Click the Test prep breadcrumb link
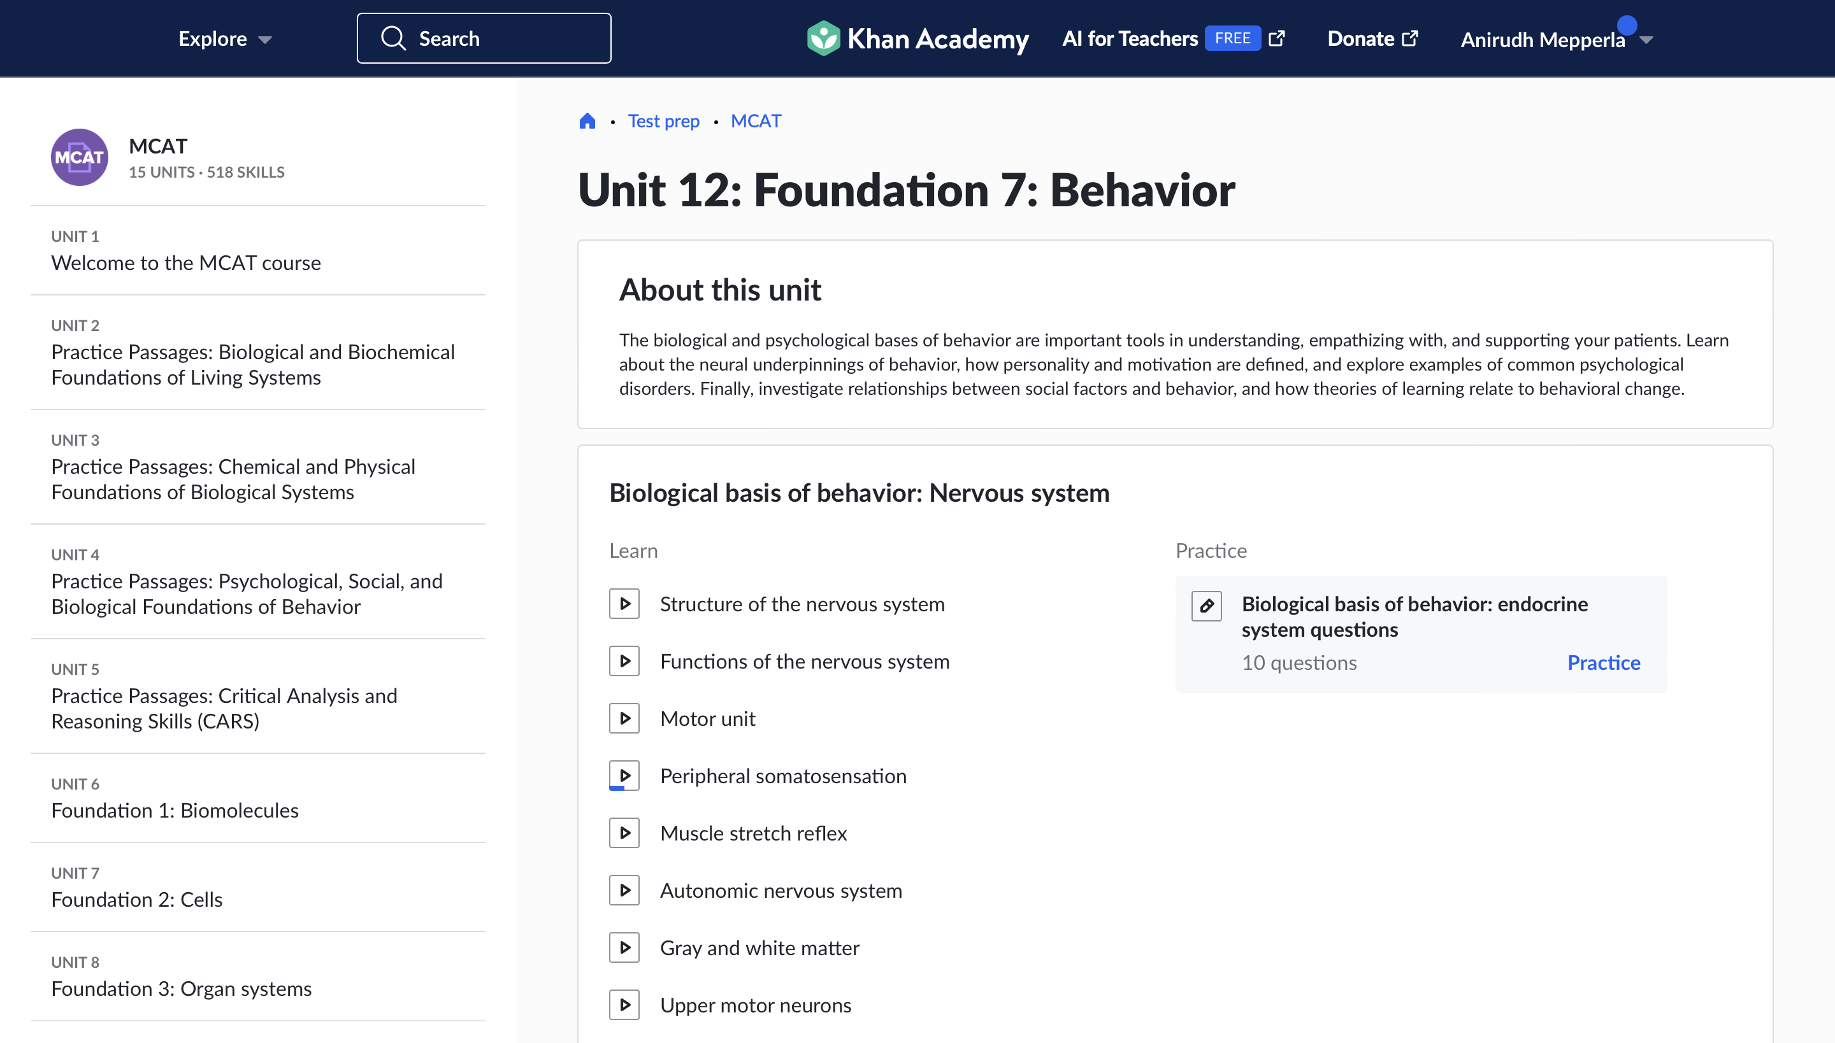Image resolution: width=1835 pixels, height=1043 pixels. click(x=663, y=121)
